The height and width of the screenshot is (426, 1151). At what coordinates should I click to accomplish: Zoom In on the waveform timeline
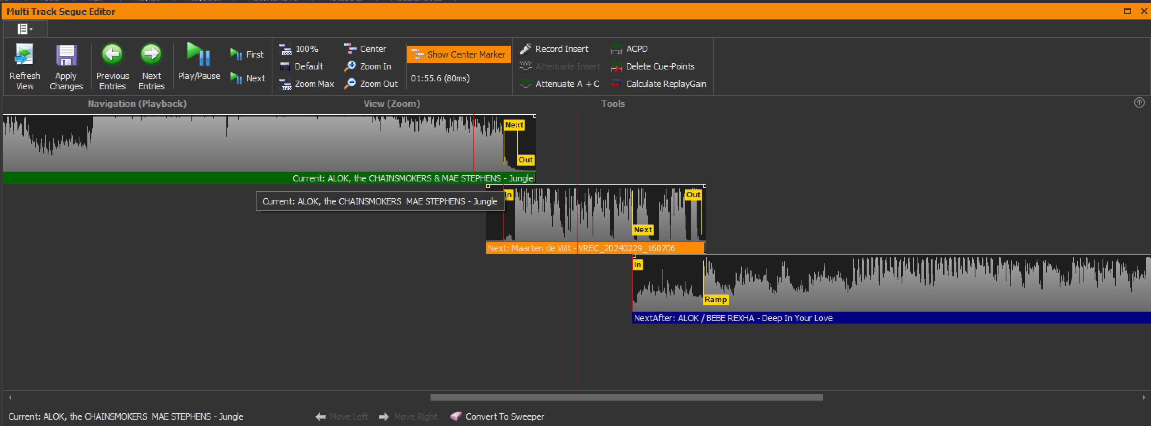(x=368, y=67)
